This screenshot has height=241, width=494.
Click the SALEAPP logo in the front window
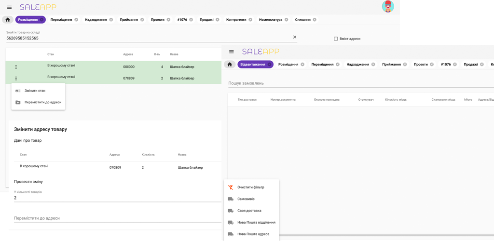261,52
